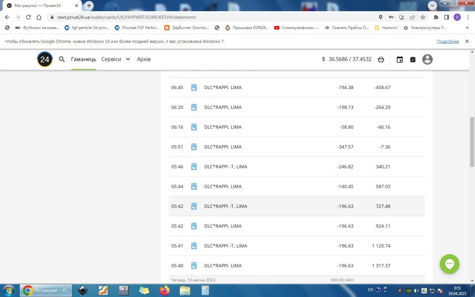Image resolution: width=475 pixels, height=297 pixels.
Task: Open the Chrome profile avatar S
Action: coord(457,17)
